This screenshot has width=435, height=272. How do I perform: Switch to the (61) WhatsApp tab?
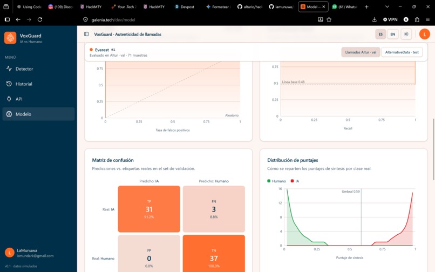pos(344,6)
